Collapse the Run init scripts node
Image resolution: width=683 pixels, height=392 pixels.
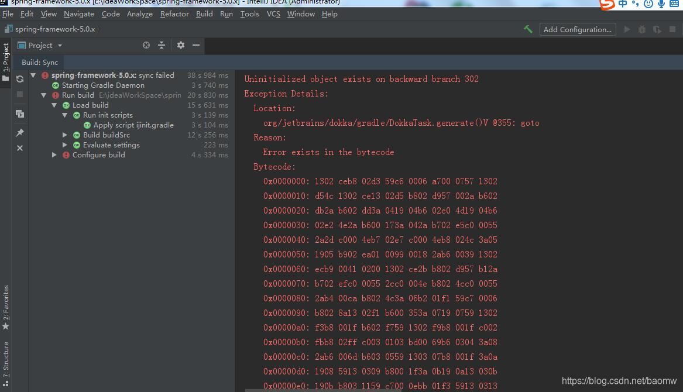pos(65,115)
